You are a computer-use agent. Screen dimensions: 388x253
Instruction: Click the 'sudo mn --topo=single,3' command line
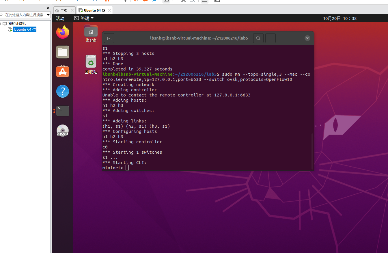click(x=206, y=77)
